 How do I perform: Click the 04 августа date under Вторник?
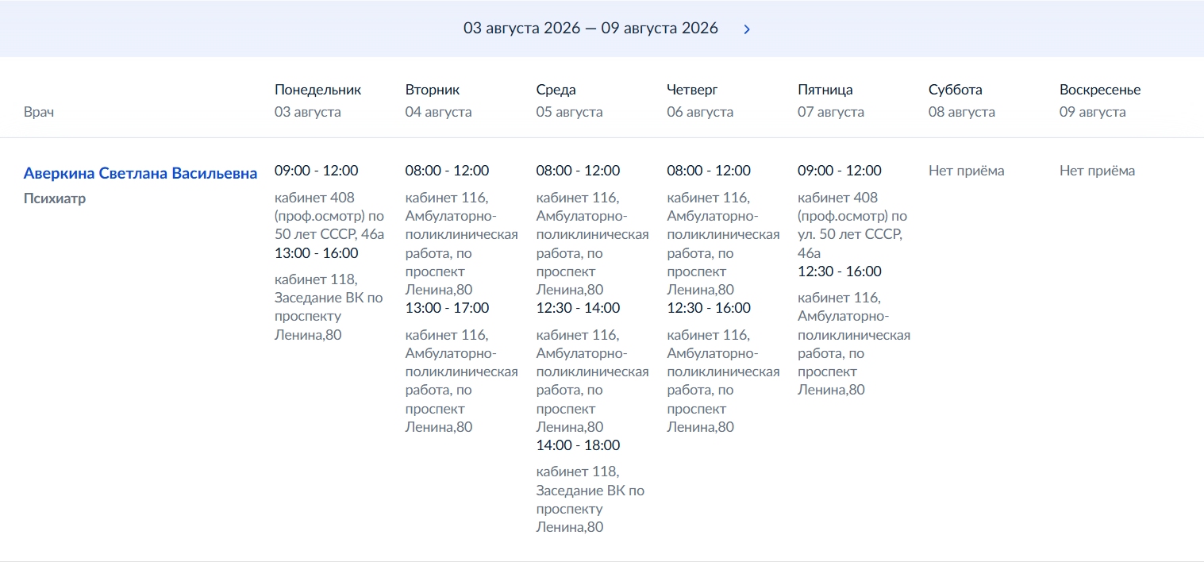click(438, 112)
